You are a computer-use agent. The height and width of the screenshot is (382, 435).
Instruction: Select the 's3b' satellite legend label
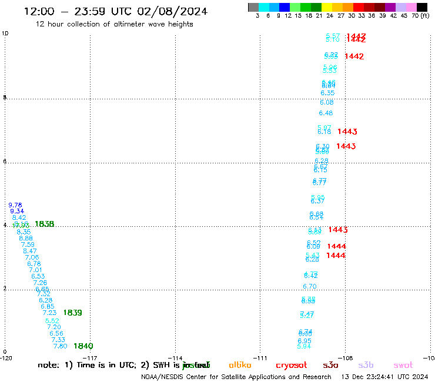point(366,366)
